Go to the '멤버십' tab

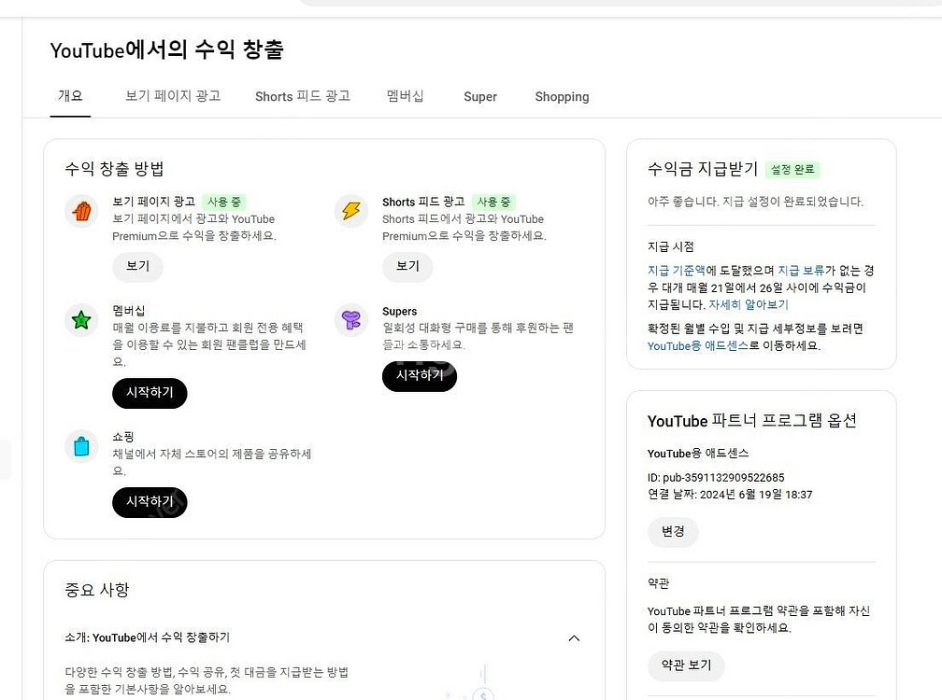click(405, 96)
